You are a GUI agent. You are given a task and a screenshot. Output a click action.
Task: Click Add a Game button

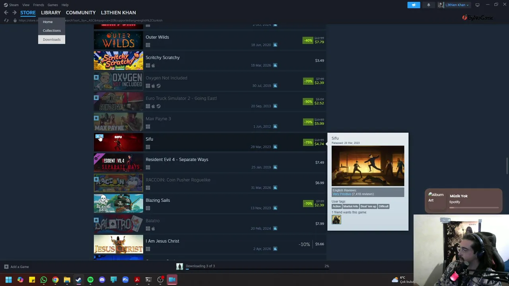click(x=16, y=267)
